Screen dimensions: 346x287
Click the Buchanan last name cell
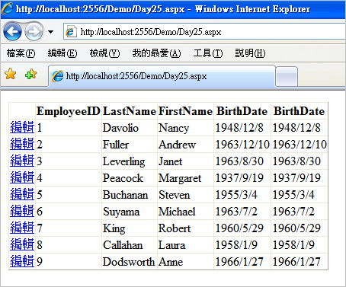[130, 195]
